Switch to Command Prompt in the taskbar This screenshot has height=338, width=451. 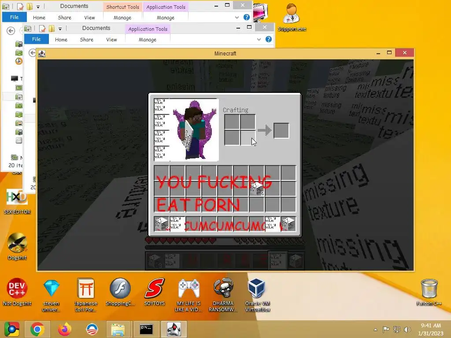(146, 329)
